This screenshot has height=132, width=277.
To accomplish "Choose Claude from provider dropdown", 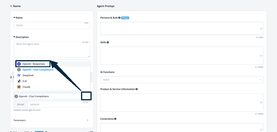I will (52, 87).
